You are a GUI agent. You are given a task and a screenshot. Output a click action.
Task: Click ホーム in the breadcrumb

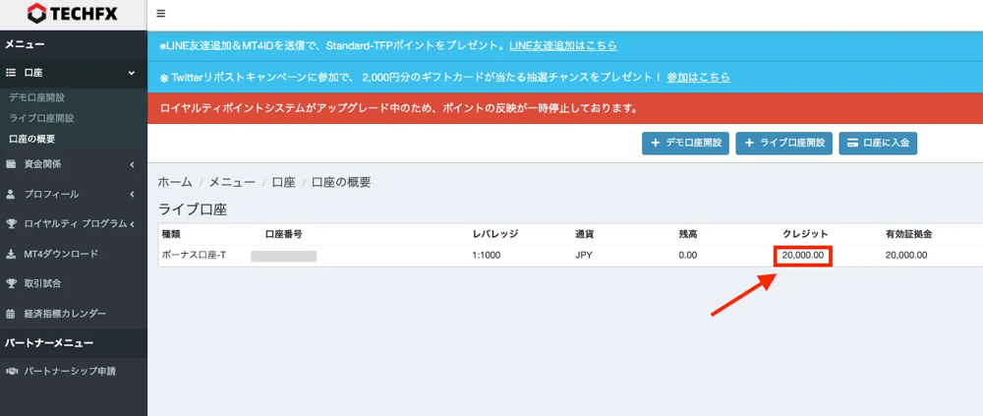coord(175,183)
